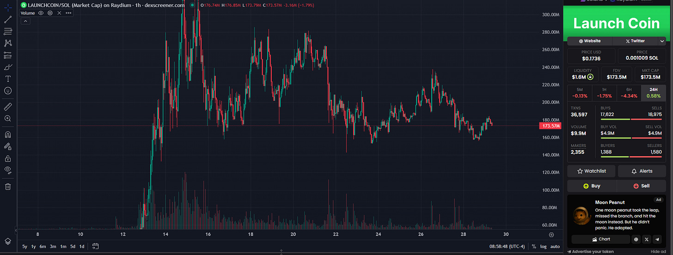The image size is (673, 255).
Task: Toggle the magnet snap mode
Action: coord(8,135)
